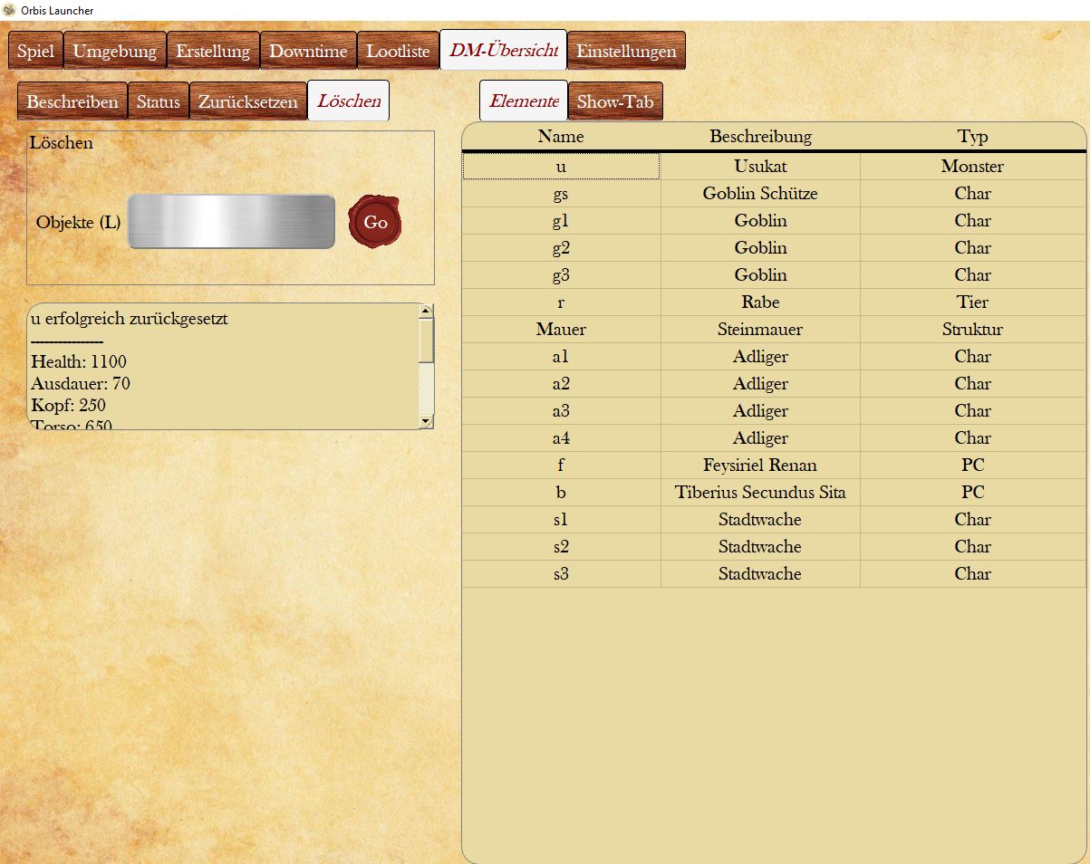Switch to the Show-Tab panel
This screenshot has width=1090, height=864.
(x=615, y=101)
